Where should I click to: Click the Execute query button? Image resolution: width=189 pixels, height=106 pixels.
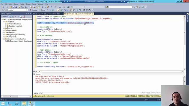33,10
